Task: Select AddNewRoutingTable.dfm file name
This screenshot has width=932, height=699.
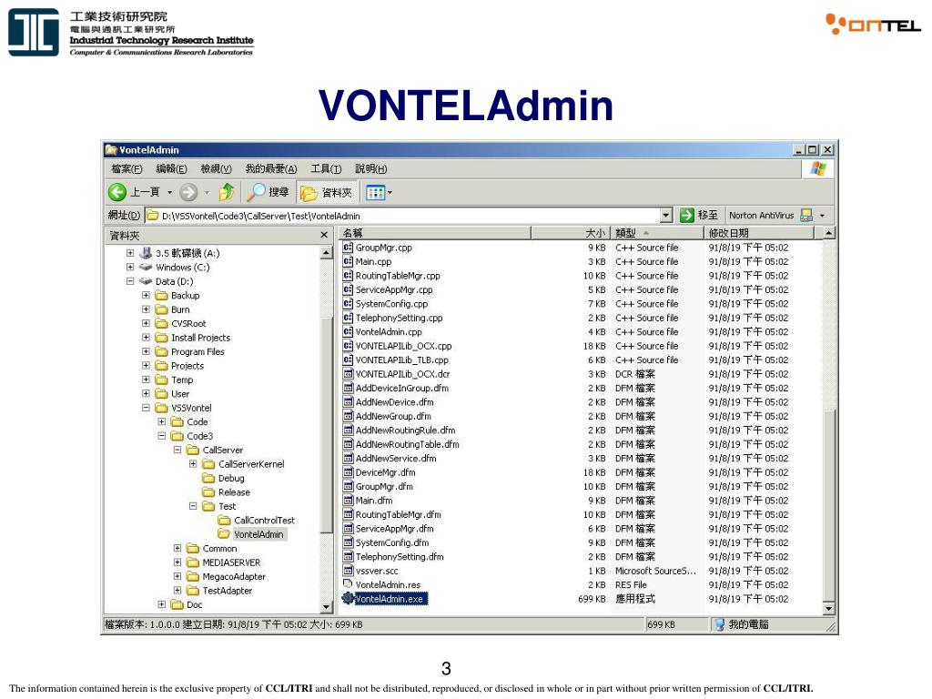Action: (407, 444)
